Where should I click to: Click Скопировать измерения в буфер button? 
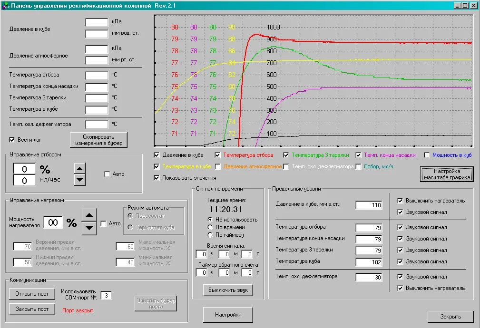point(98,140)
